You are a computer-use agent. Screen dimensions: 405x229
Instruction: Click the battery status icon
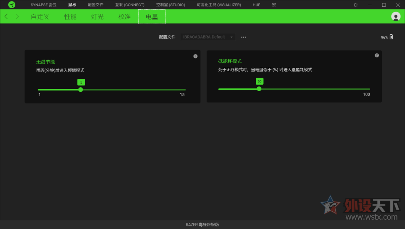coord(391,37)
